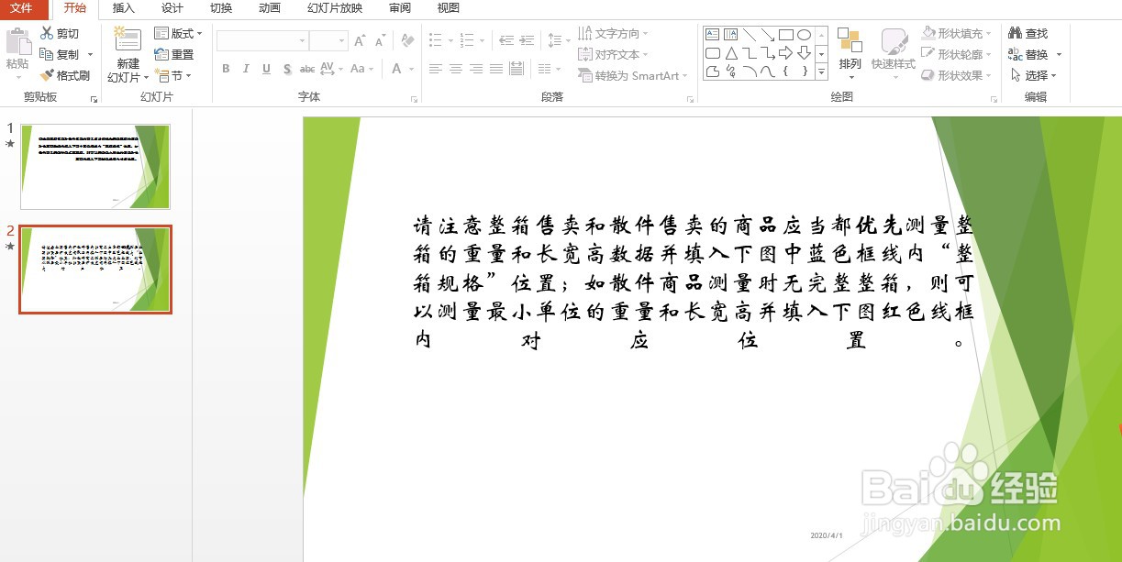Open the font color A dropdown
1122x562 pixels.
click(401, 69)
